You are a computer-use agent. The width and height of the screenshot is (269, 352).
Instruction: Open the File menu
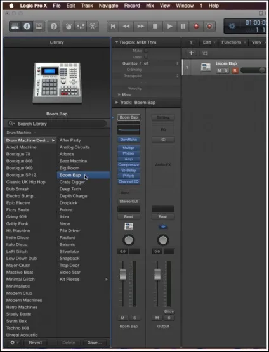click(56, 6)
